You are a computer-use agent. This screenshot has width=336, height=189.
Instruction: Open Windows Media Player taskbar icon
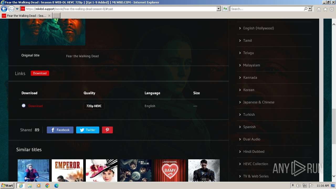(39, 186)
